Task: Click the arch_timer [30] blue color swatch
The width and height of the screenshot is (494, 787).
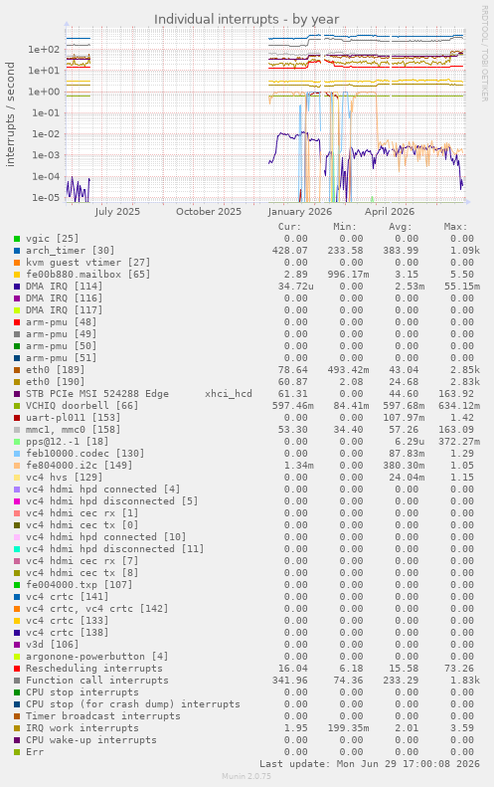Action: pyautogui.click(x=17, y=251)
